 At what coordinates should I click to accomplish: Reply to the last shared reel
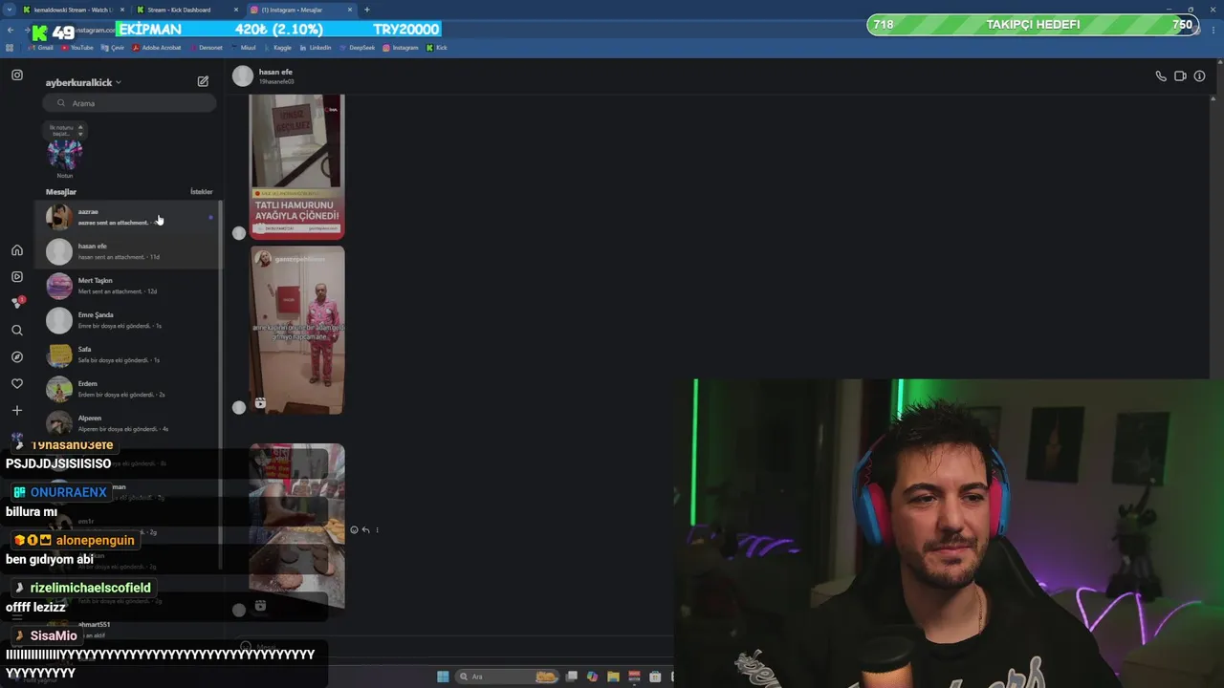pyautogui.click(x=365, y=529)
